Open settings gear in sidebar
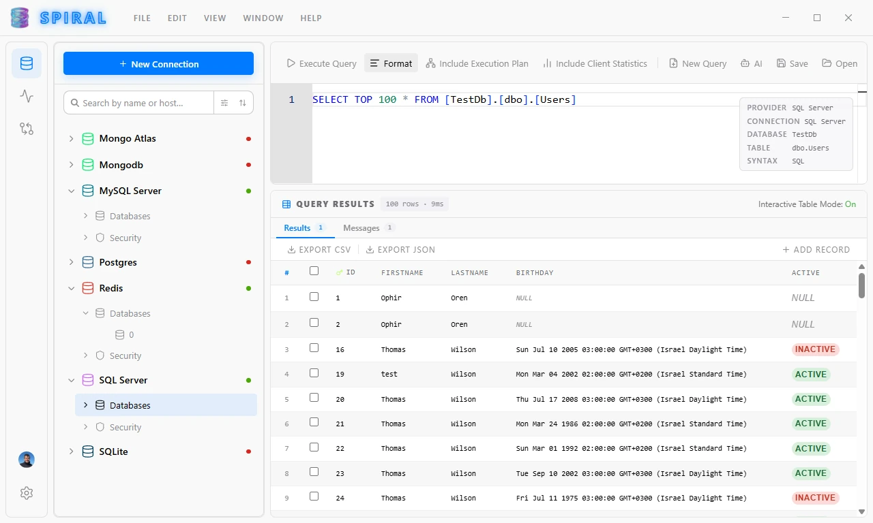873x523 pixels. point(27,493)
